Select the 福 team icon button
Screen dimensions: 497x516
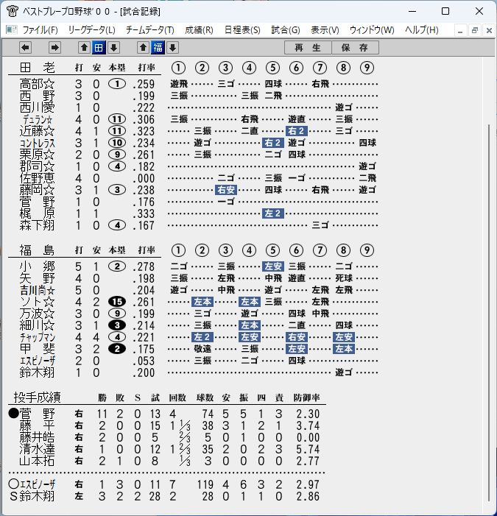pyautogui.click(x=158, y=48)
